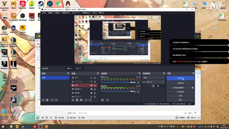Open virtual camera settings gear

point(192,88)
